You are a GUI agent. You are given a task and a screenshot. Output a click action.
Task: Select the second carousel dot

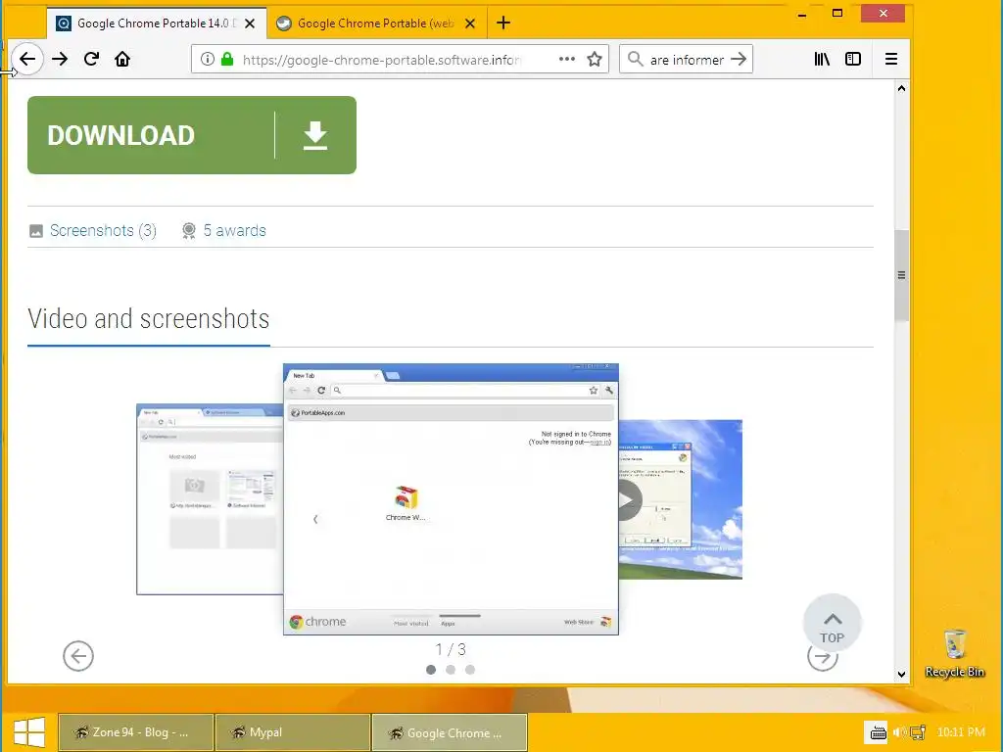tap(451, 670)
